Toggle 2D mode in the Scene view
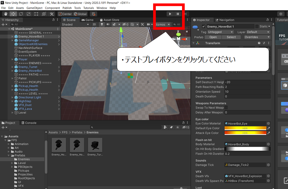 (94, 24)
